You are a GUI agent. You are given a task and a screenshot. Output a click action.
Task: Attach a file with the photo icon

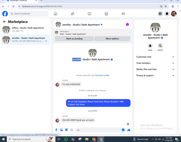click(62, 130)
